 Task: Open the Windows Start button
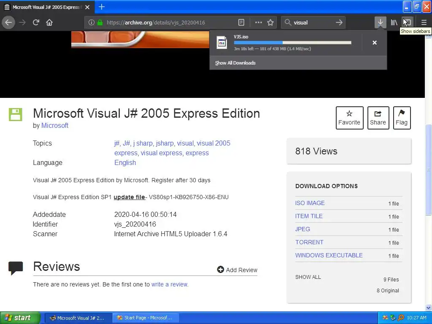pos(20,318)
